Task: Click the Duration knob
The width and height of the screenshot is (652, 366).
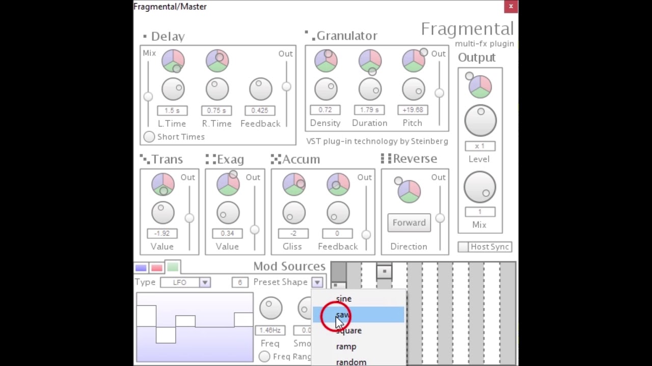Action: pyautogui.click(x=370, y=89)
